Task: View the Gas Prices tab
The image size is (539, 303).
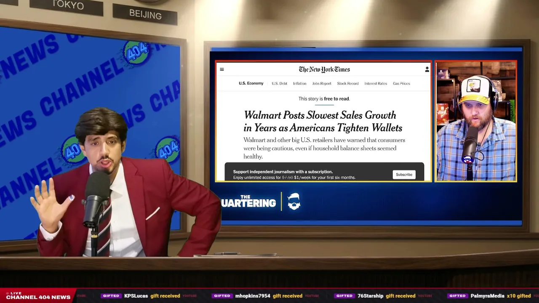Action: (401, 83)
